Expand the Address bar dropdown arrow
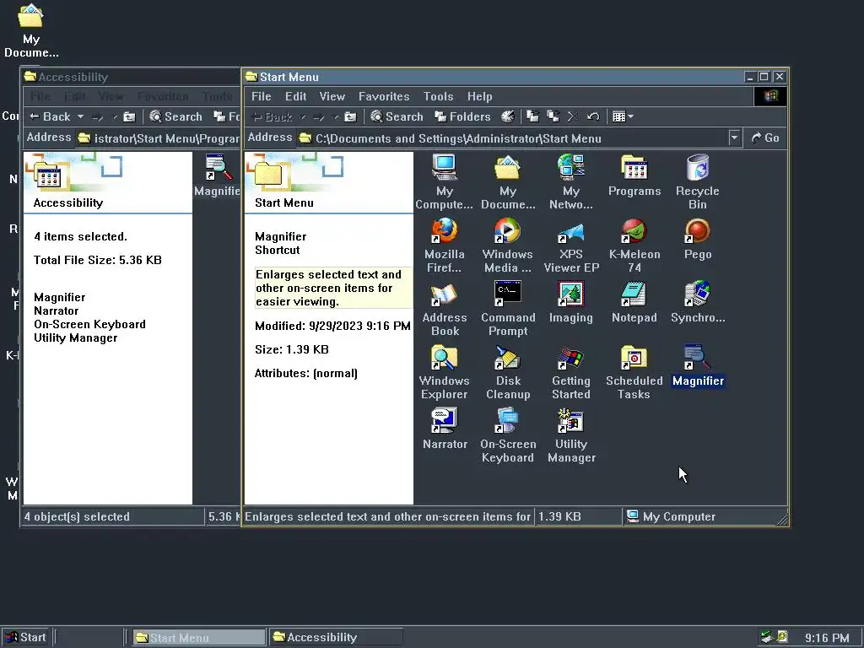Viewport: 864px width, 648px height. tap(734, 138)
